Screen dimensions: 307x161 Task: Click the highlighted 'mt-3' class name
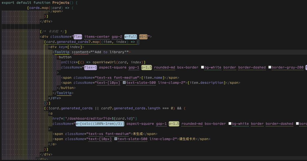pos(144,37)
